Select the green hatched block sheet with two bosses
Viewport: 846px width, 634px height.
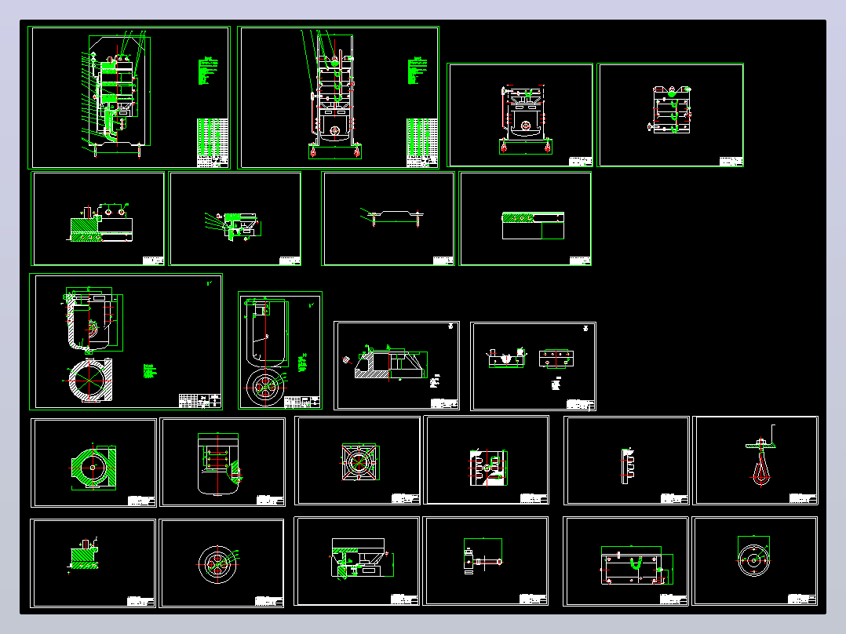click(x=97, y=219)
